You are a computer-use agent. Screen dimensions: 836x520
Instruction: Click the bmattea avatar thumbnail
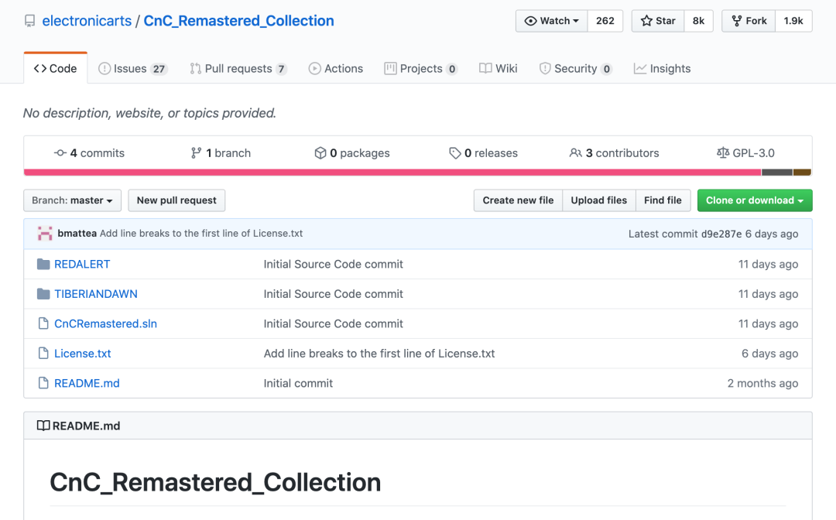coord(45,234)
